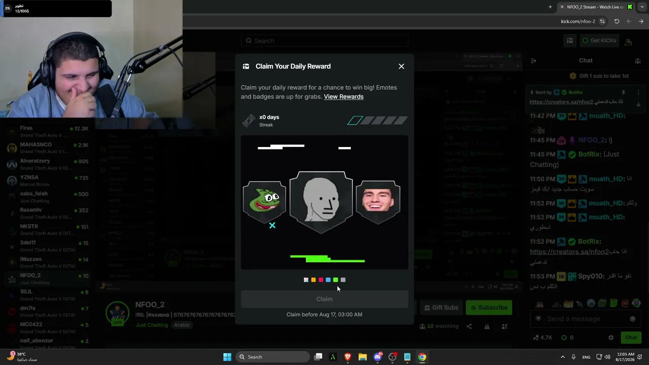The height and width of the screenshot is (365, 649).
Task: Switch to Chrome on the taskbar
Action: 422,357
